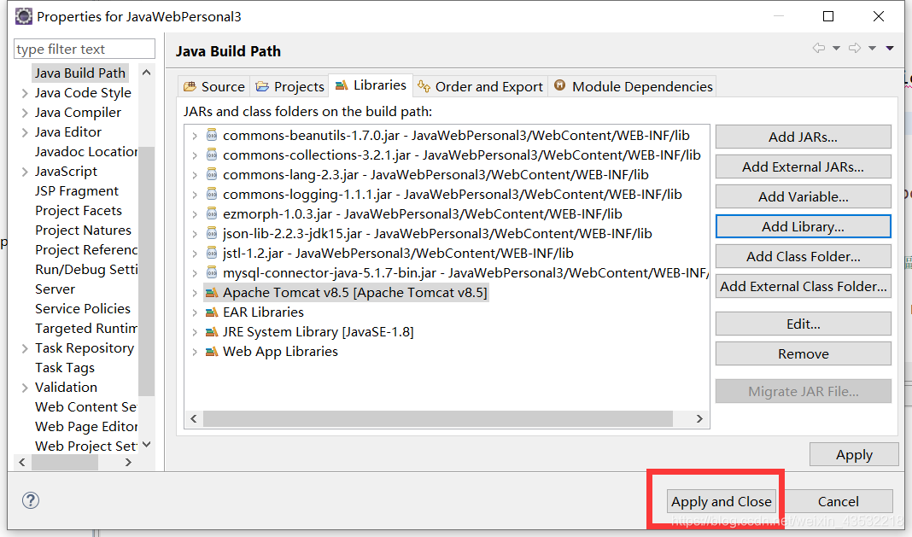Expand Java Code Style in the left tree
The width and height of the screenshot is (912, 537).
click(23, 92)
